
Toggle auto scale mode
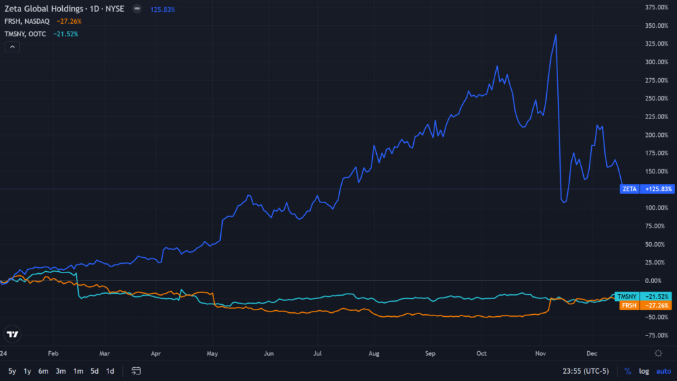point(662,371)
